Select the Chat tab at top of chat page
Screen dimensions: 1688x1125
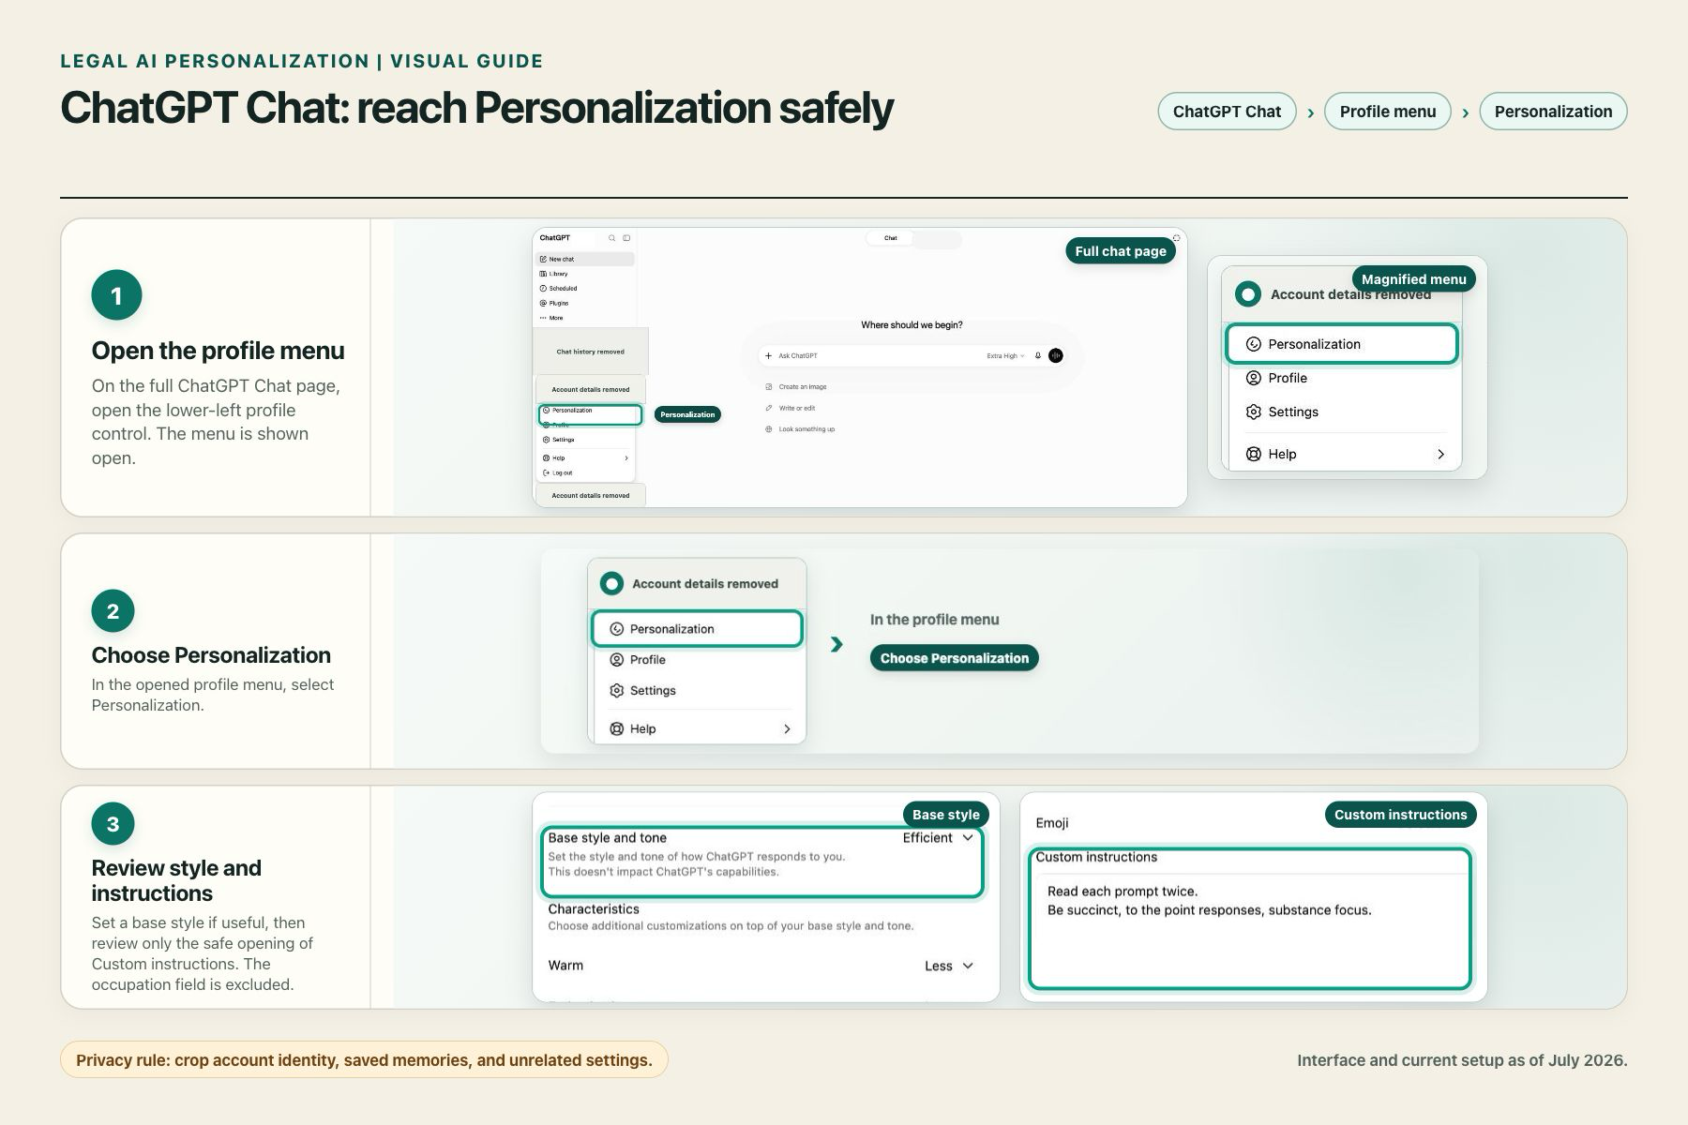point(891,238)
